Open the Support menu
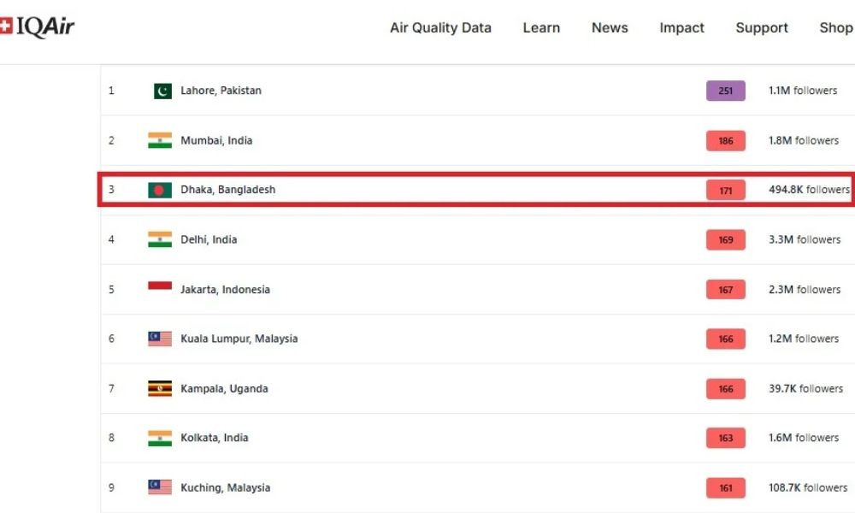855x513 pixels. pos(762,28)
